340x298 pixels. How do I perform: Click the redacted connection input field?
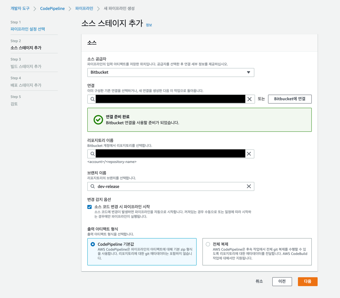[x=171, y=99]
